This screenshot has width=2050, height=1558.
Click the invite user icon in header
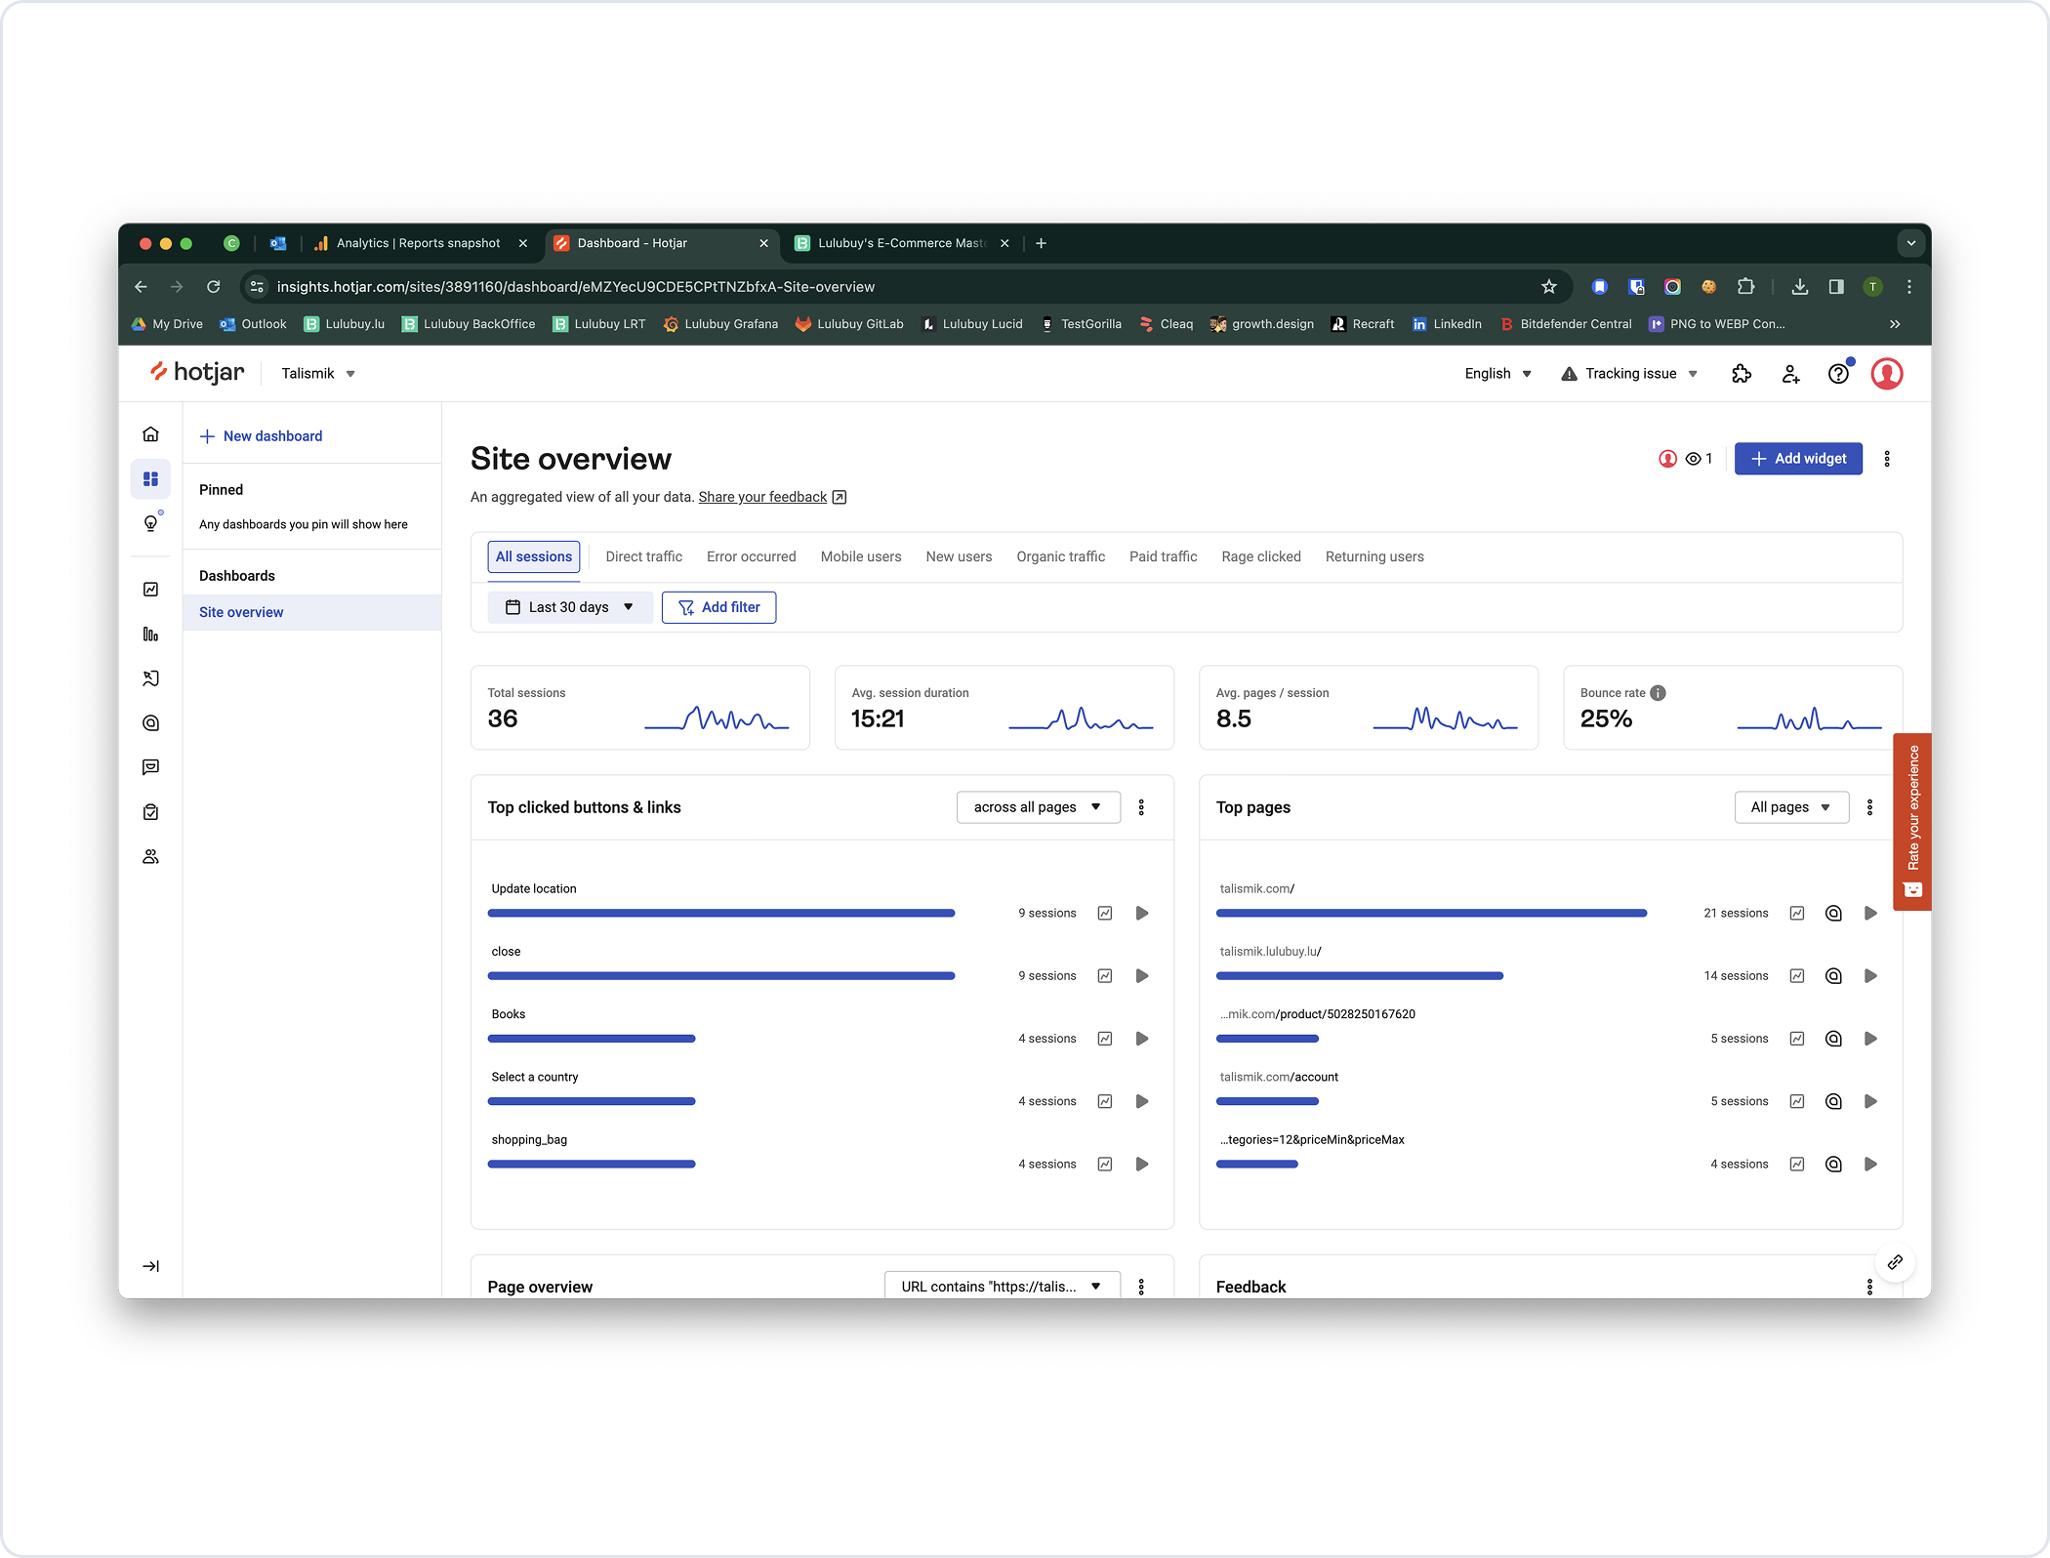point(1790,374)
